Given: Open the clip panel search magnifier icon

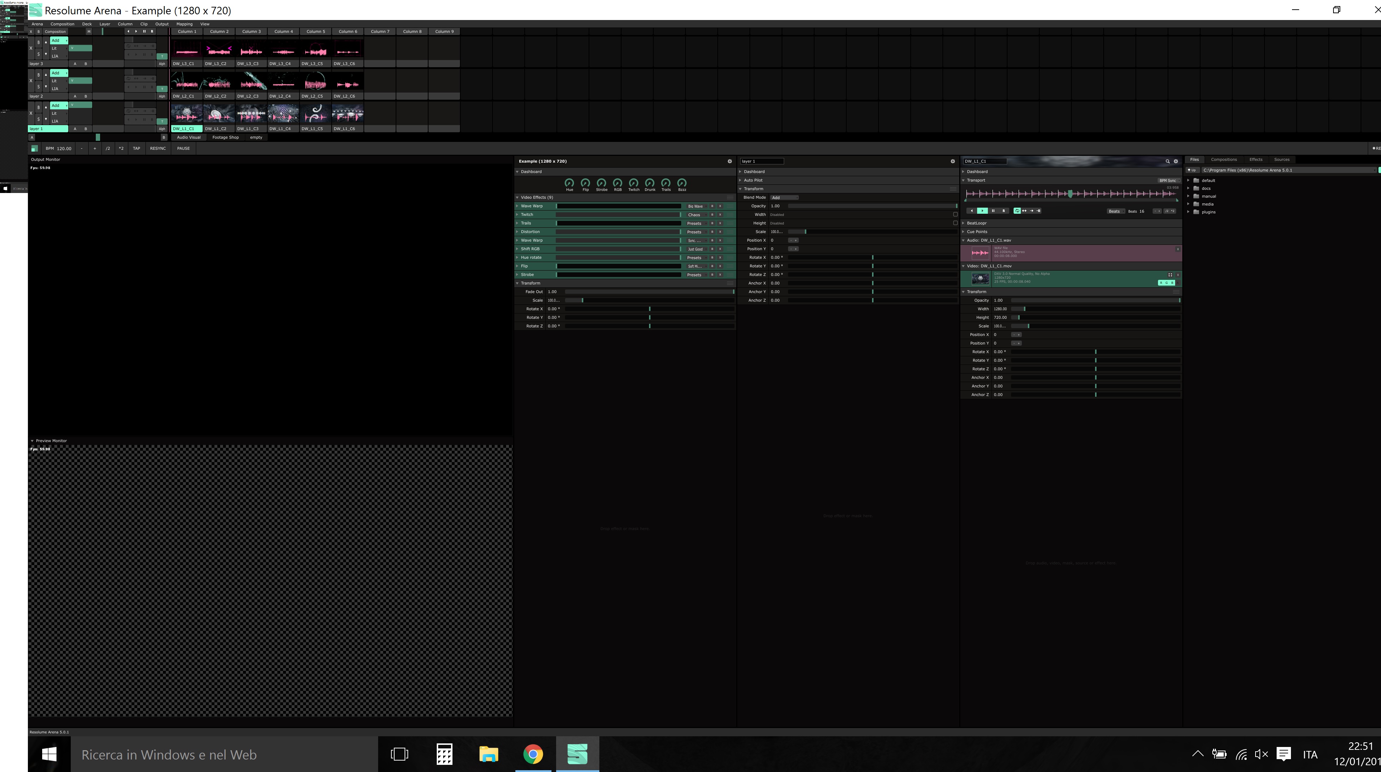Looking at the screenshot, I should pos(1167,162).
